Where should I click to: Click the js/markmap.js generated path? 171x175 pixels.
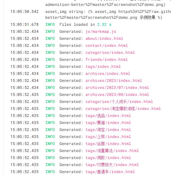pyautogui.click(x=101, y=31)
